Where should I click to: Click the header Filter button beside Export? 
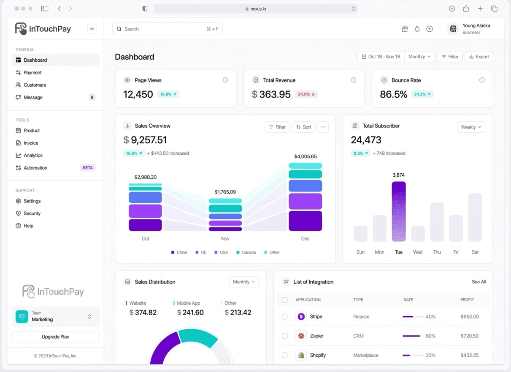[450, 57]
